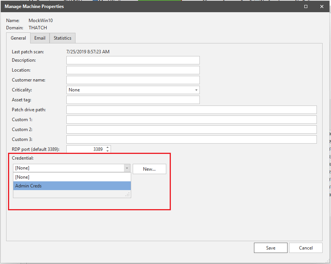
Task: Cancel the machine properties dialog
Action: [305, 248]
